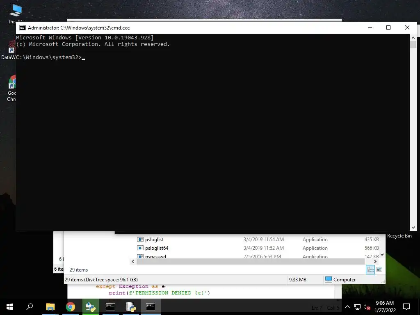Open the Python IDLE taskbar icon
Screen dimensions: 420x315
coord(131,307)
